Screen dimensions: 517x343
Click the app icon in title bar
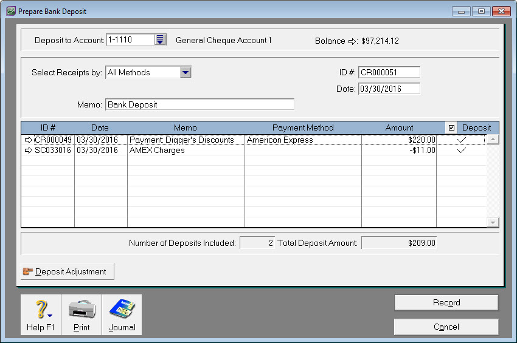pos(10,11)
